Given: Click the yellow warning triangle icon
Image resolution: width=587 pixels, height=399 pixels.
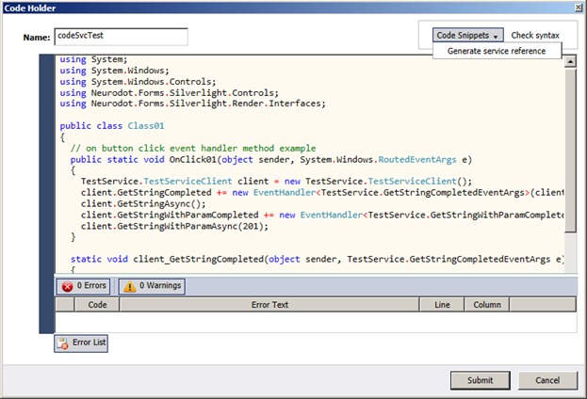Looking at the screenshot, I should click(x=129, y=287).
